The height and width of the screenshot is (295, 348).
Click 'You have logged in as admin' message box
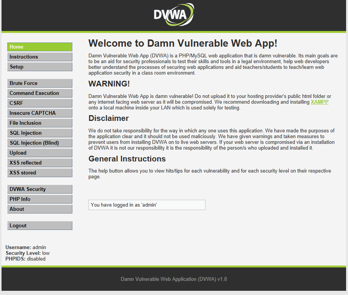147,205
